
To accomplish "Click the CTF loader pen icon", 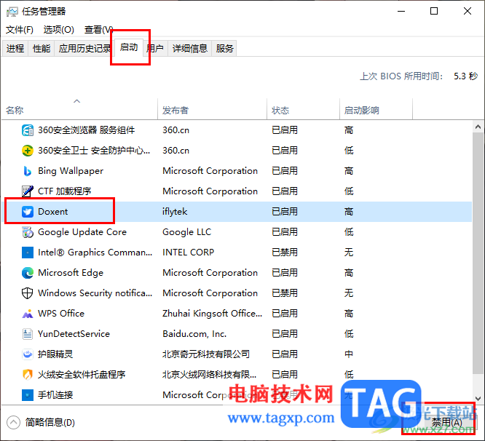I will click(28, 191).
